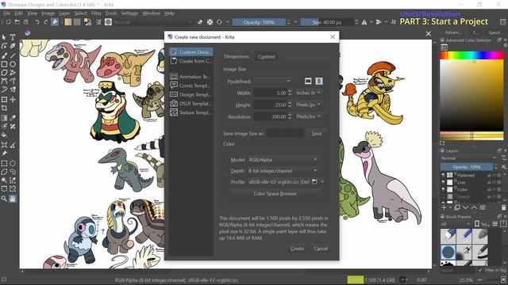Toggle visibility of Line layer
Image resolution: width=508 pixels, height=285 pixels.
443,182
